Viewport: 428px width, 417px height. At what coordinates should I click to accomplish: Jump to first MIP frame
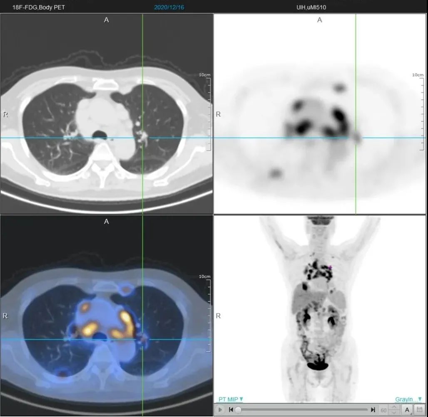(x=231, y=410)
